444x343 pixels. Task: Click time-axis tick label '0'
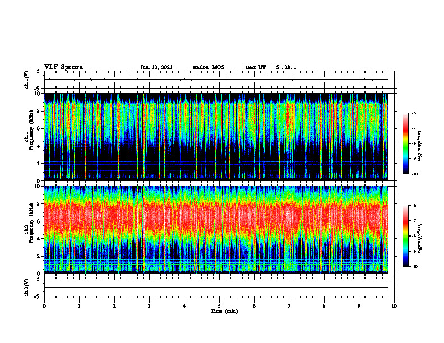click(44, 306)
